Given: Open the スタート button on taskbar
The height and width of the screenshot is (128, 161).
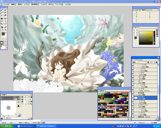Looking at the screenshot, I should [x=7, y=126].
